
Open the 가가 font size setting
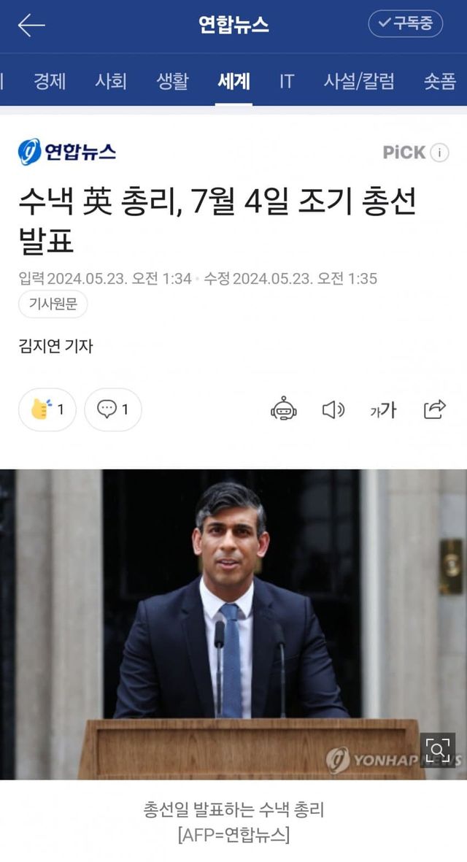(x=383, y=409)
